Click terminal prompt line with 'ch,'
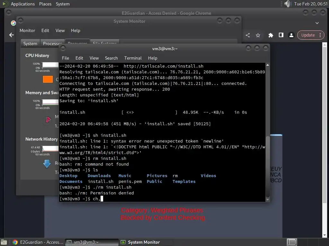This screenshot has width=329, height=246. pos(81,199)
